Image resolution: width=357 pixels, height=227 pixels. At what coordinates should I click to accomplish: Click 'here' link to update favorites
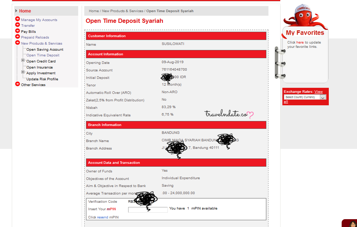click(300, 42)
